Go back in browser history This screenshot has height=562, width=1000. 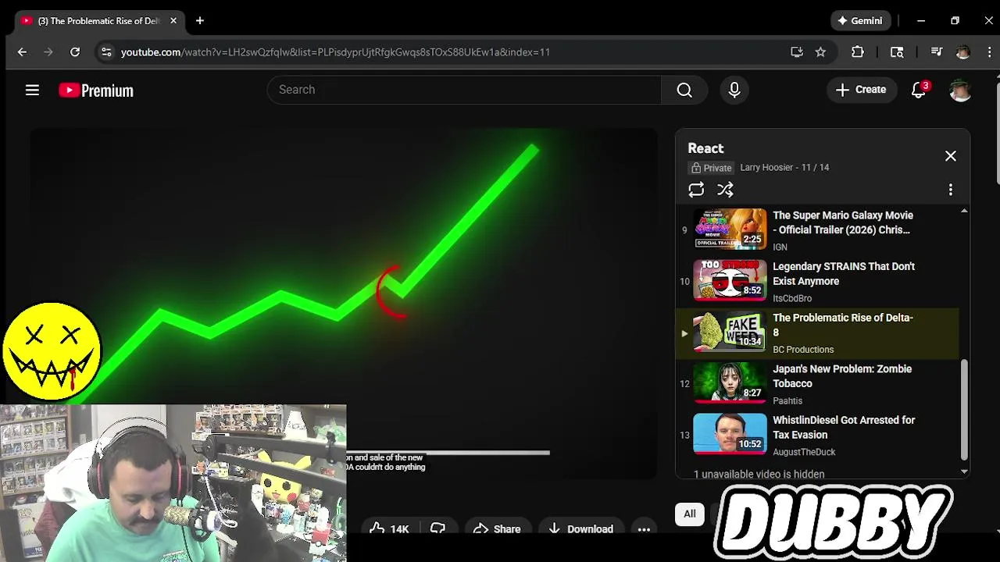click(x=22, y=52)
